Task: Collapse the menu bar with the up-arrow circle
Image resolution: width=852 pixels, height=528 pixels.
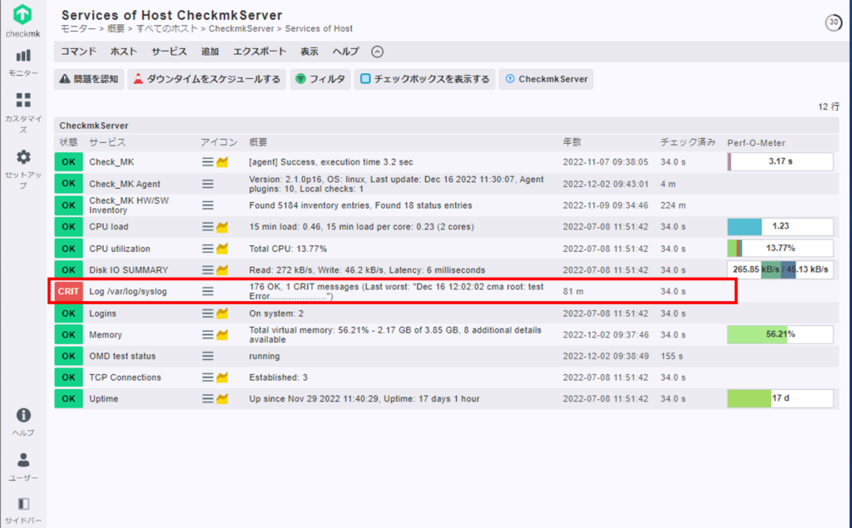Action: point(377,52)
